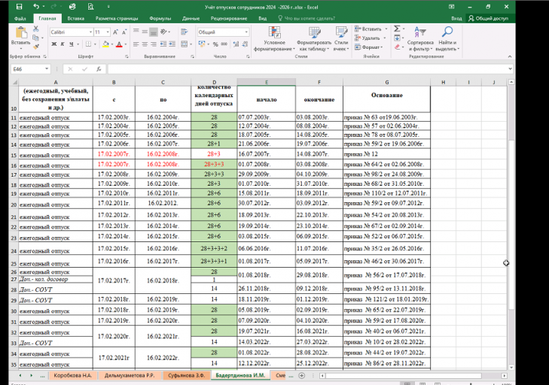The height and width of the screenshot is (385, 549).
Task: Click Вставить cells button
Action: (x=371, y=29)
